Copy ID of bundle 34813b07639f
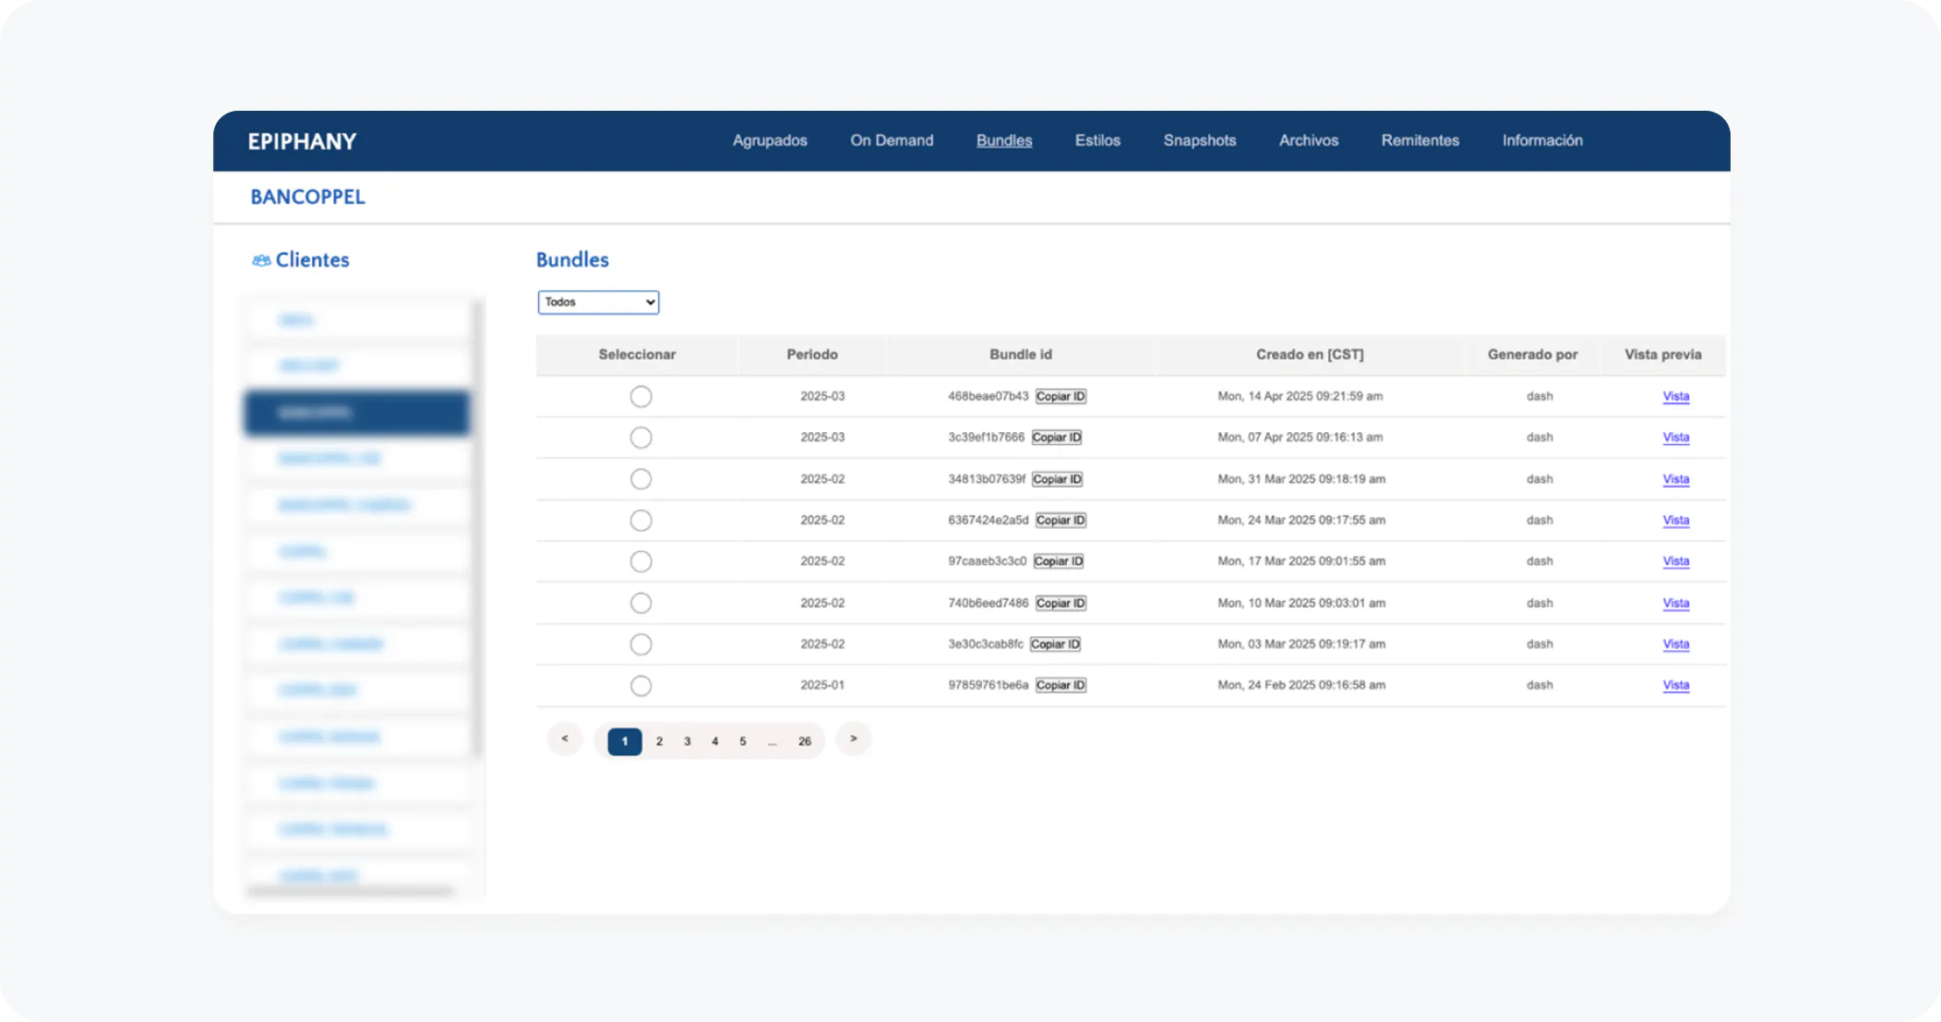 (x=1058, y=479)
